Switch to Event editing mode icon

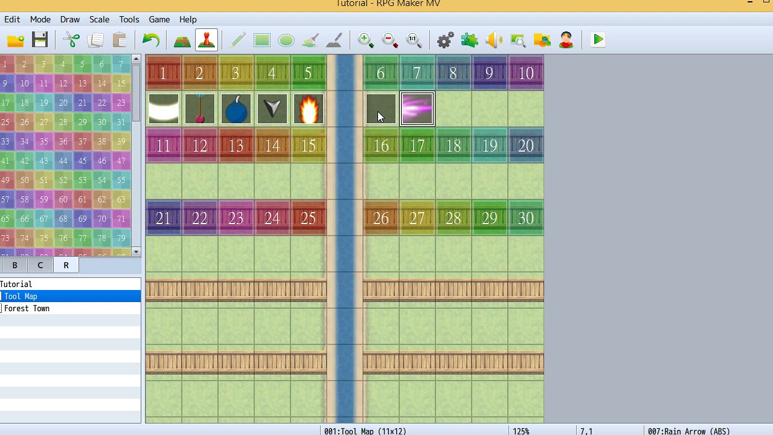[x=207, y=40]
